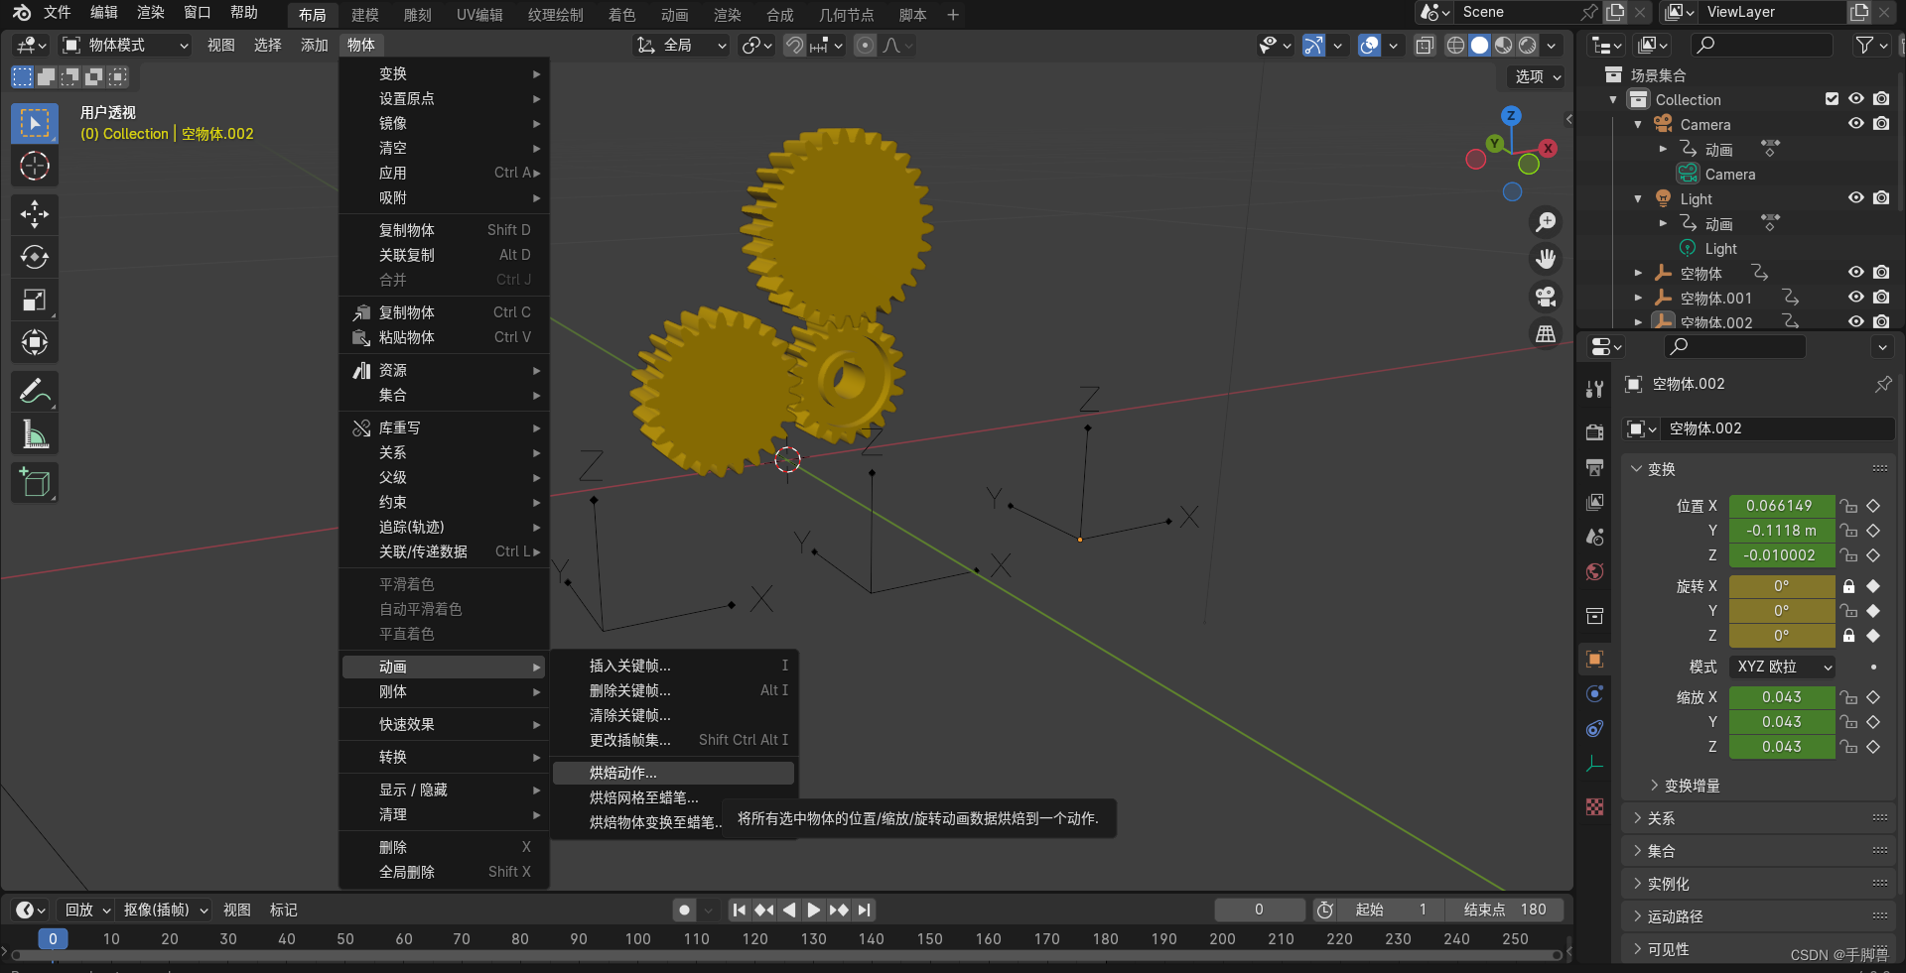1906x973 pixels.
Task: Select the Annotate tool
Action: 35,391
